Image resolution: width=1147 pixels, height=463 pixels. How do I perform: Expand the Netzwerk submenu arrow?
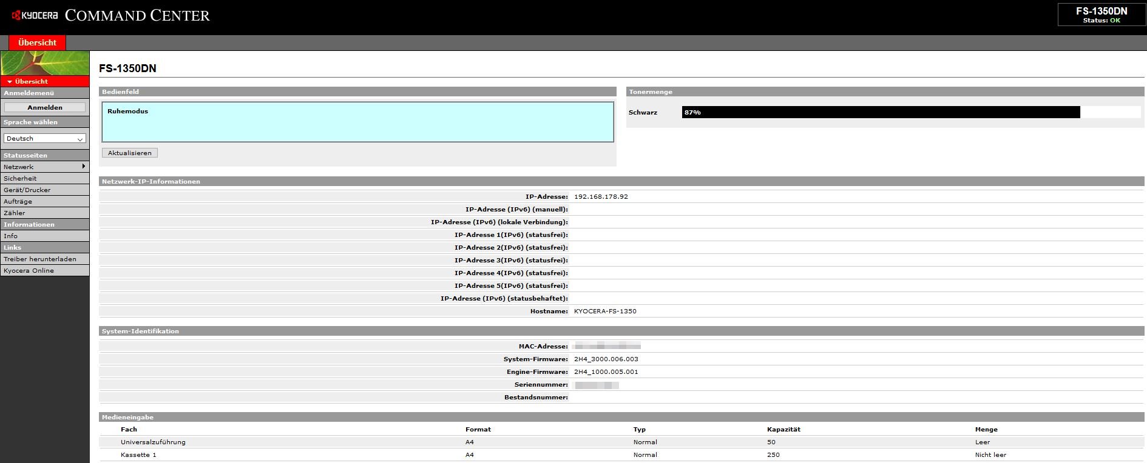coord(83,166)
